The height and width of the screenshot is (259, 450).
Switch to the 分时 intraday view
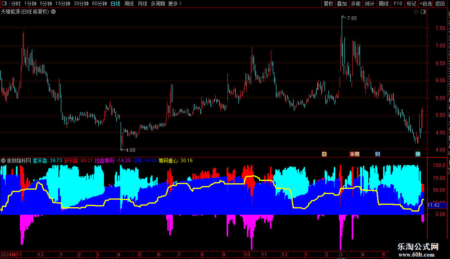16,4
